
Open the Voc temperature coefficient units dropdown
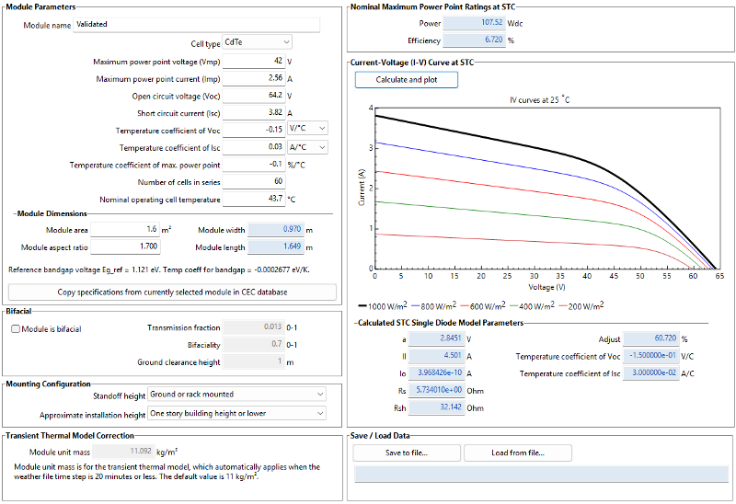307,130
